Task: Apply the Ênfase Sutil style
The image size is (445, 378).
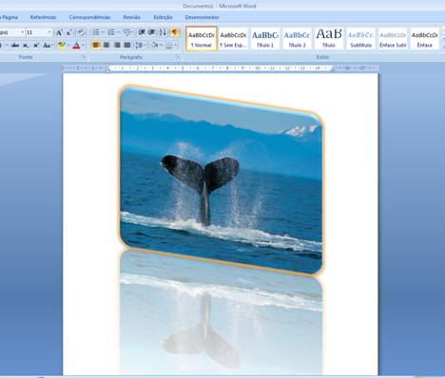Action: 393,39
